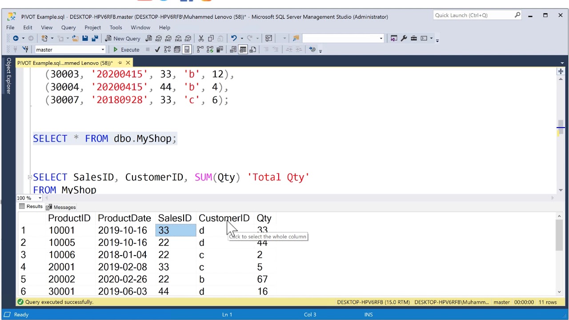The image size is (569, 320).
Task: Open the wrench properties icon
Action: click(404, 38)
